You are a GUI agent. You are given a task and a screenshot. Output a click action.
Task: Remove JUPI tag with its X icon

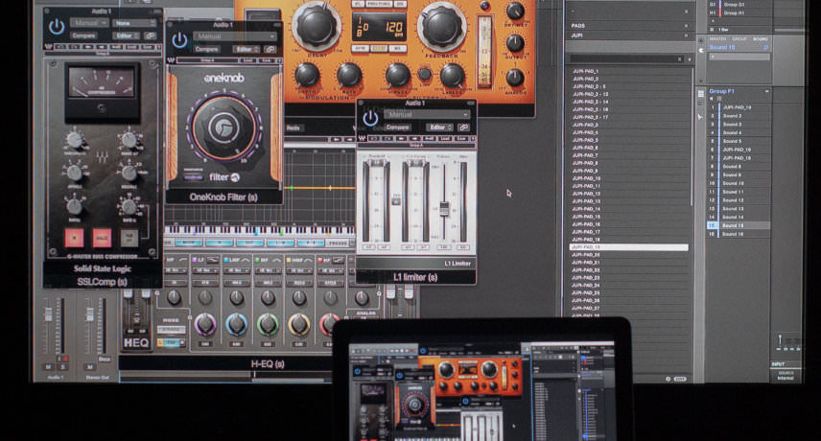pos(686,35)
